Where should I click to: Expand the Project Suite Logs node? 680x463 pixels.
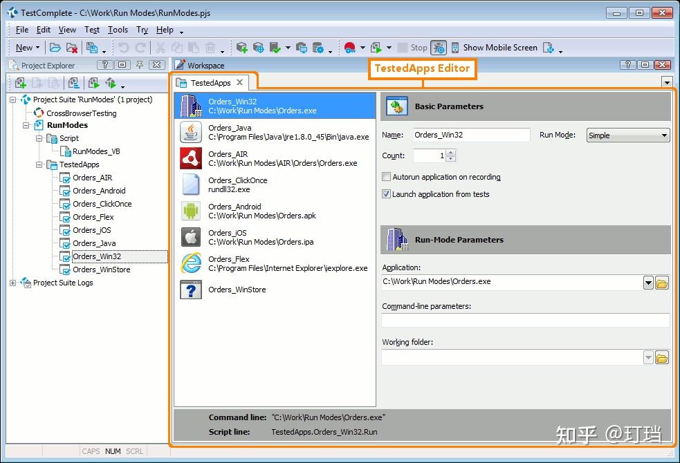coord(13,283)
